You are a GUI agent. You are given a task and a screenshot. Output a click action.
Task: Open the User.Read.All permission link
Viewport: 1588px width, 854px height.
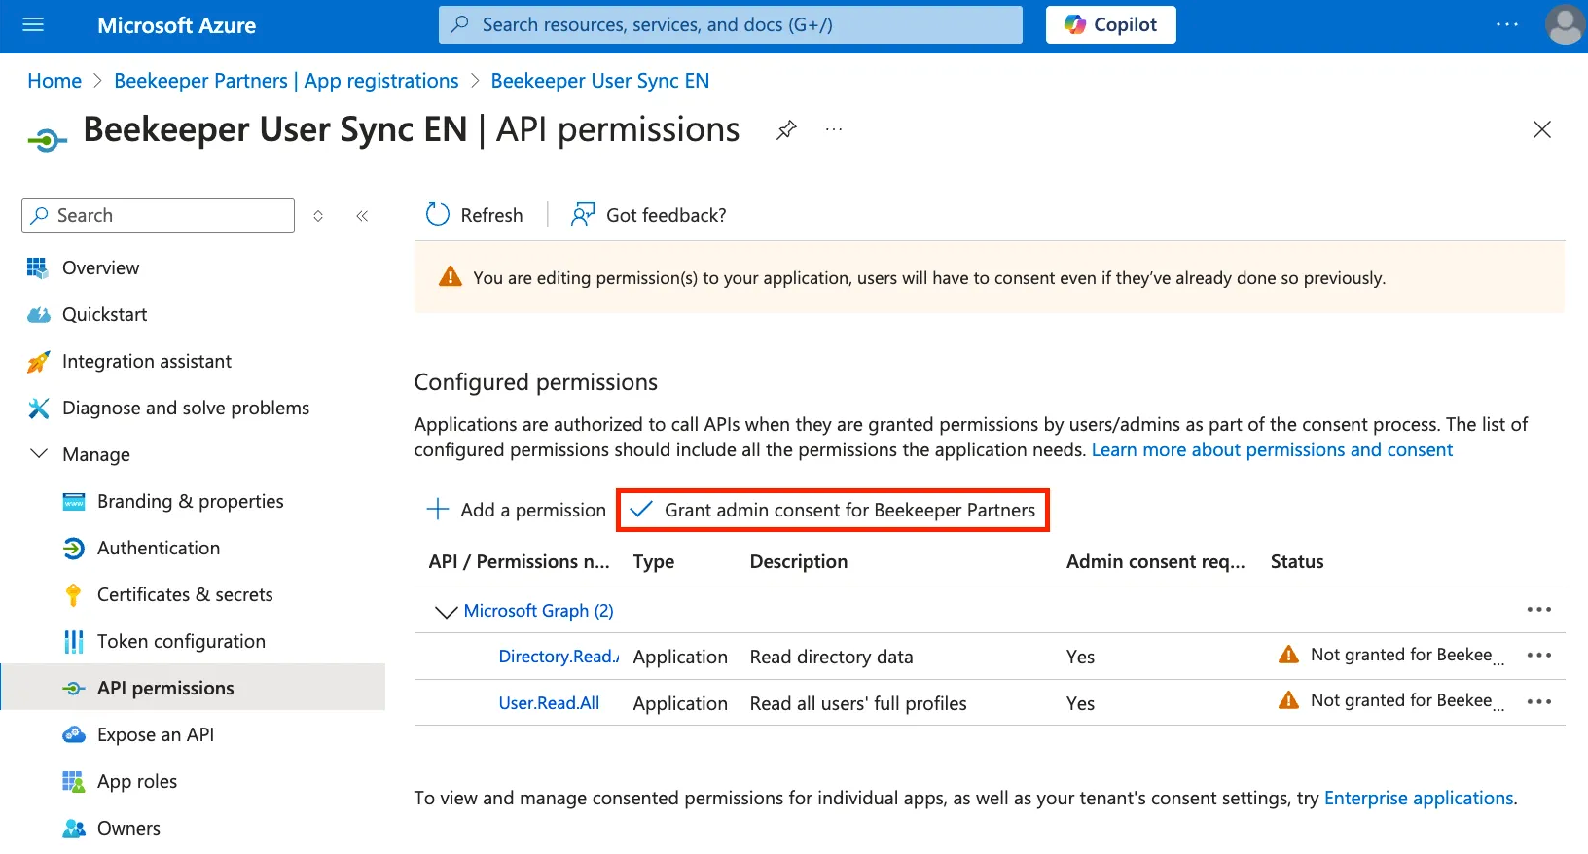tap(549, 703)
